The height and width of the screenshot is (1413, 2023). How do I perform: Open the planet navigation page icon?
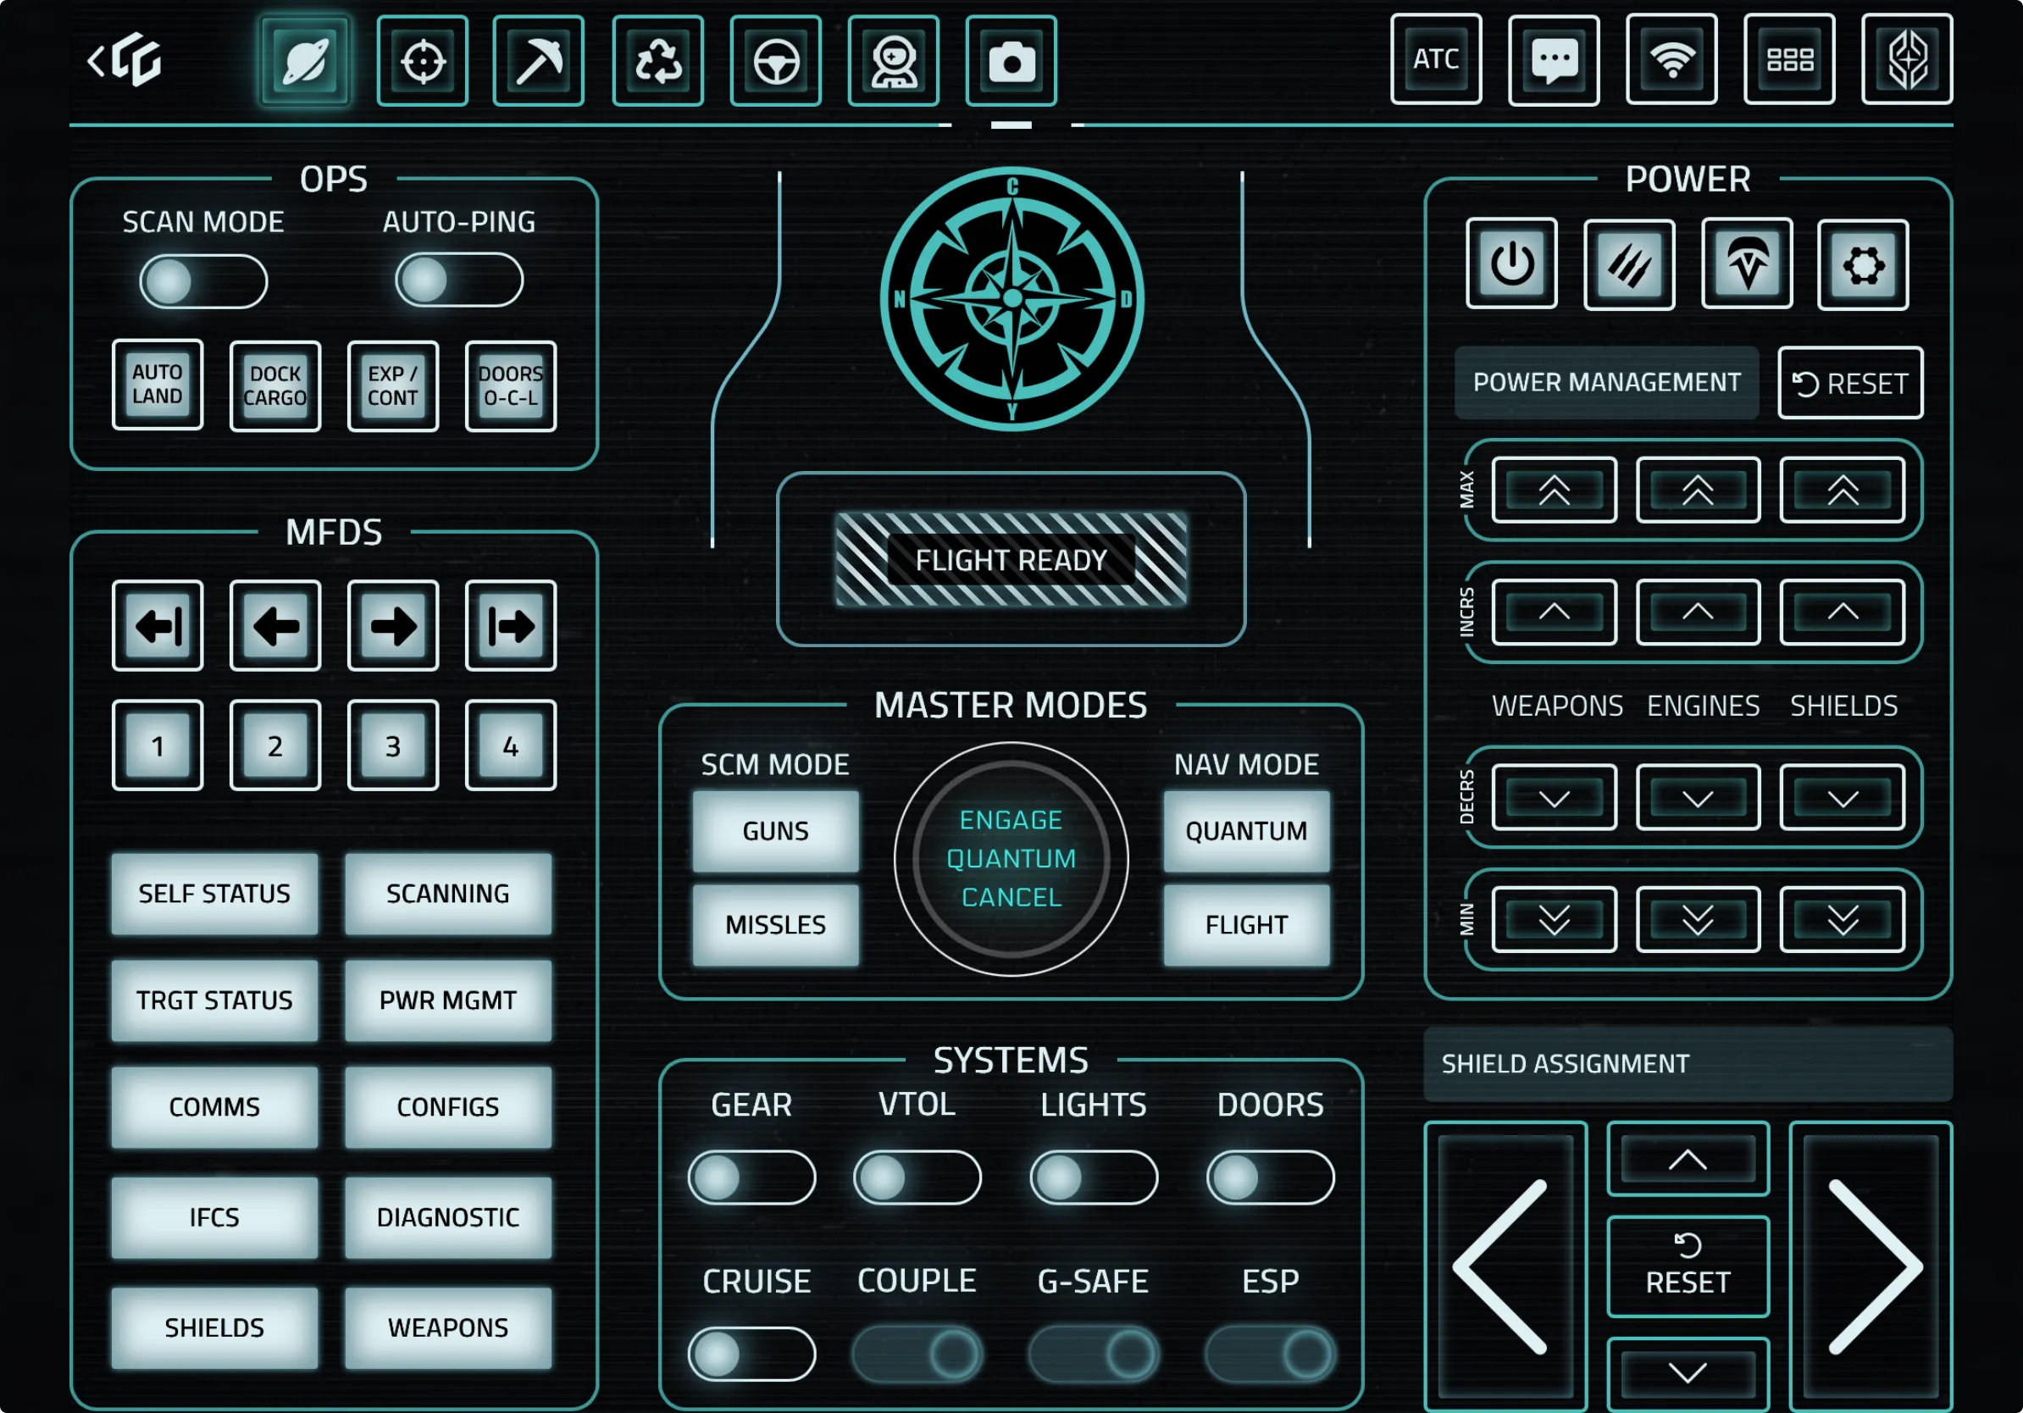pos(304,61)
